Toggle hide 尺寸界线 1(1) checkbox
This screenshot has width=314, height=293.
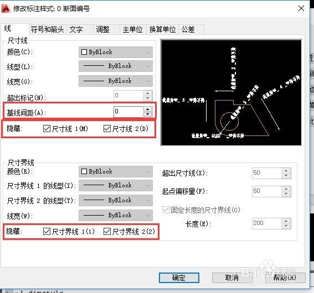47,232
